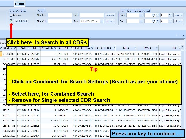Open the To date dropdown
Viewport: 186px width, 139px height.
141,21
